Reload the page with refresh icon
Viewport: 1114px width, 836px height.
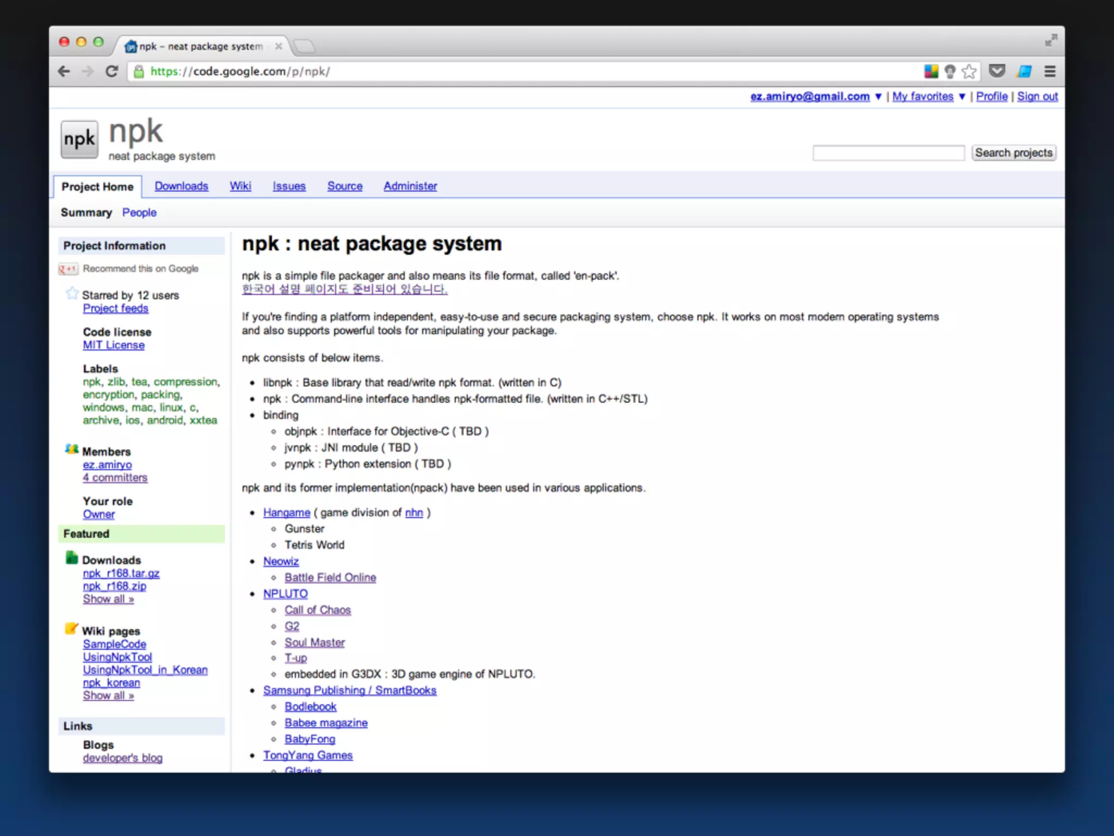[x=112, y=71]
